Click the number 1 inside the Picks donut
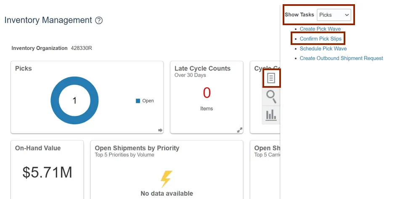400x199 pixels. click(x=74, y=100)
